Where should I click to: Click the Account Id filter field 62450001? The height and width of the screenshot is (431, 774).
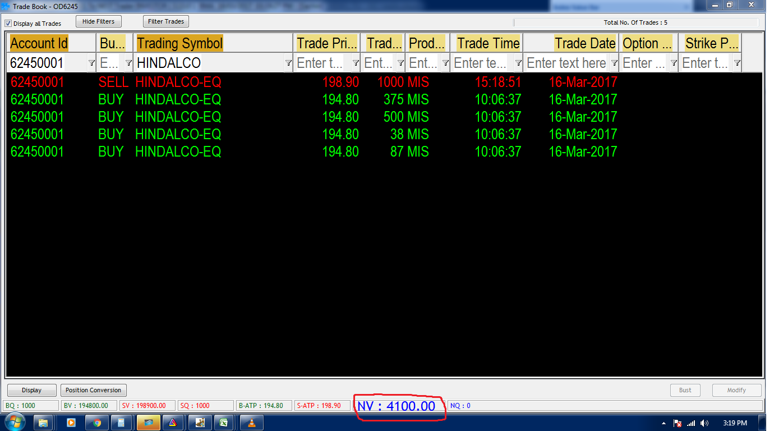[x=48, y=63]
